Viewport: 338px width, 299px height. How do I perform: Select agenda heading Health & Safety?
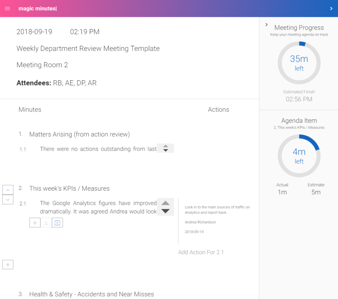point(92,294)
